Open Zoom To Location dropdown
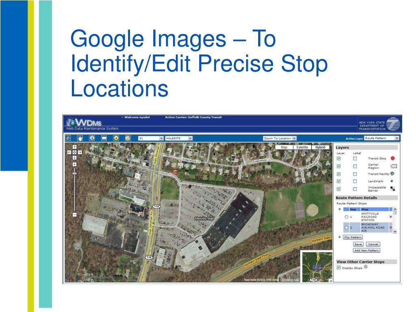Image resolution: width=416 pixels, height=312 pixels. tap(279, 138)
